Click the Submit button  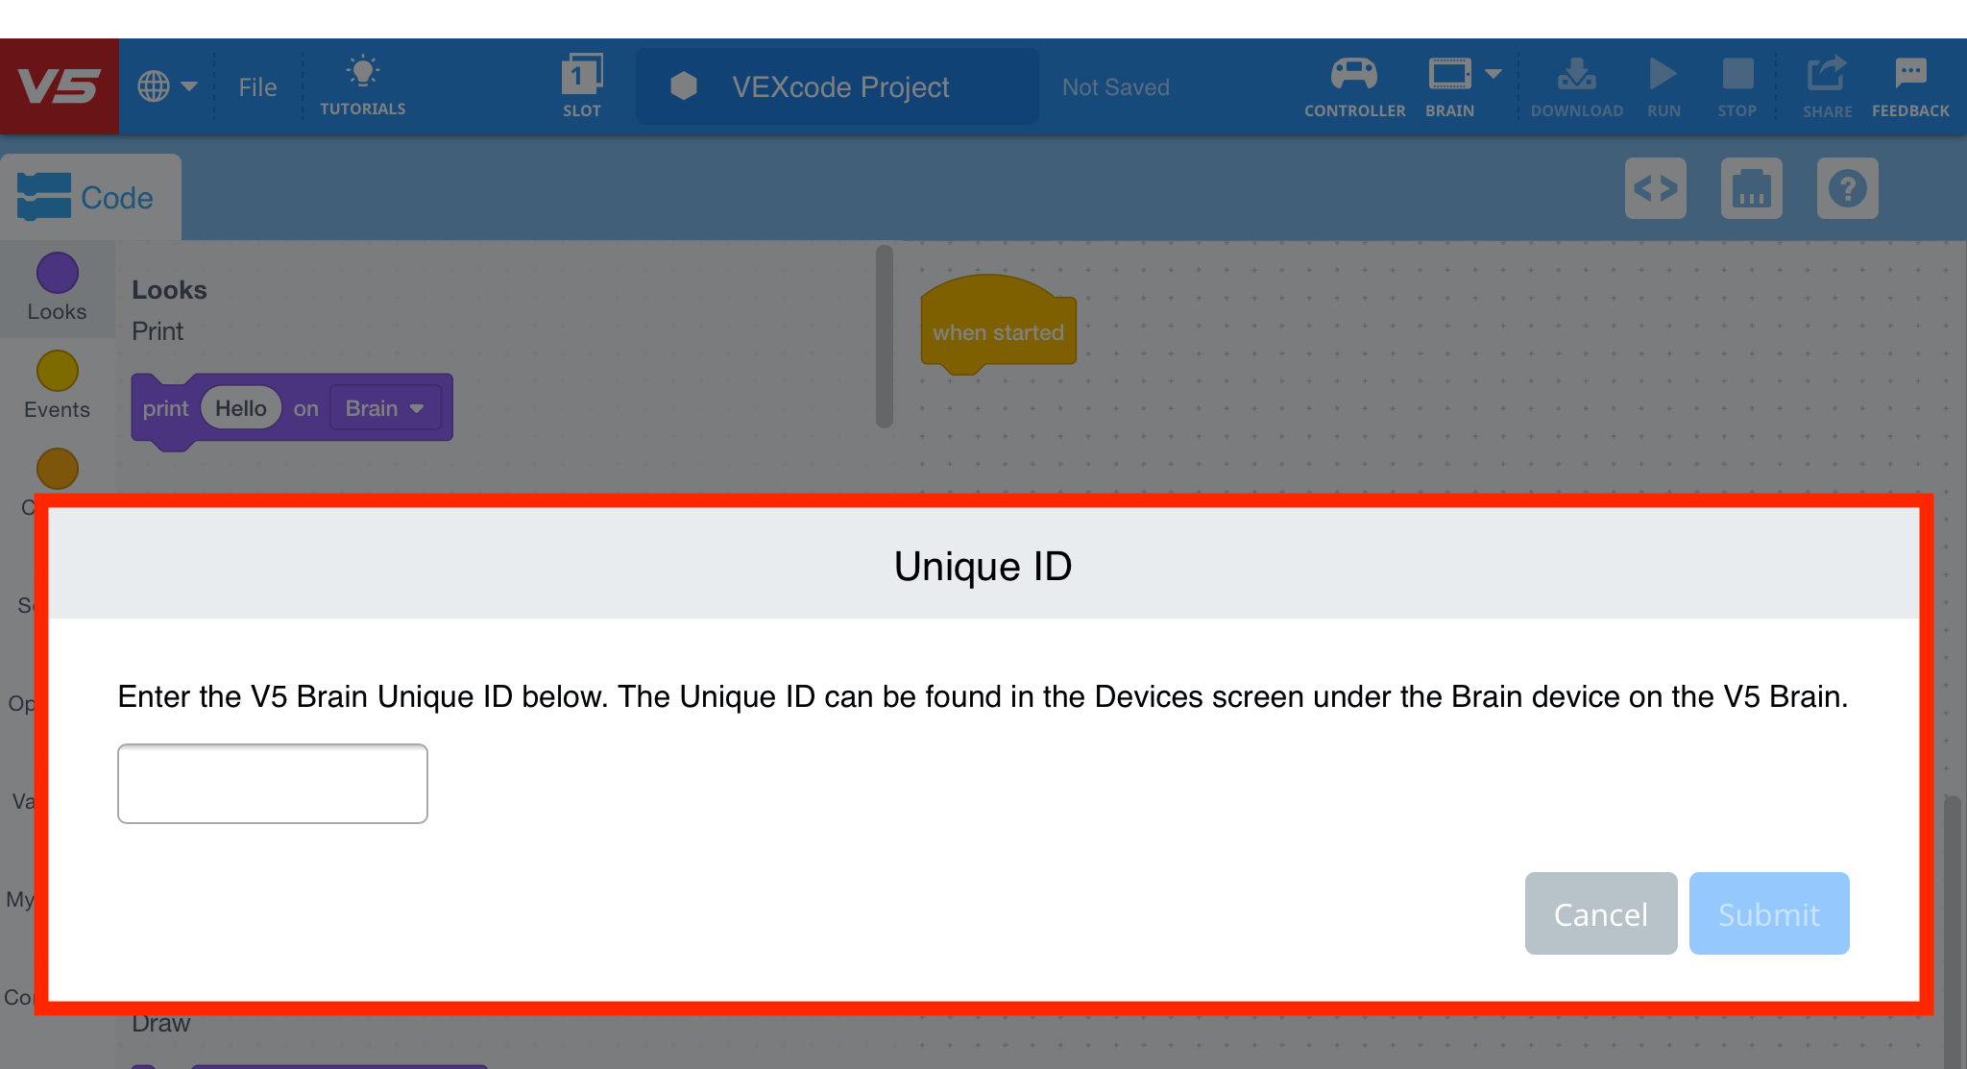1769,913
